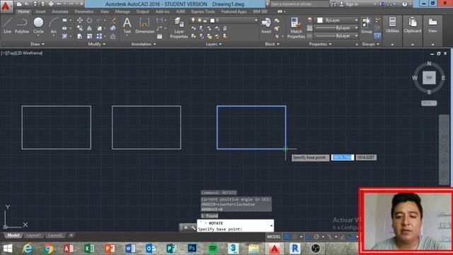Click the TOP face of ViewCube
Image resolution: width=453 pixels, height=255 pixels.
429,78
